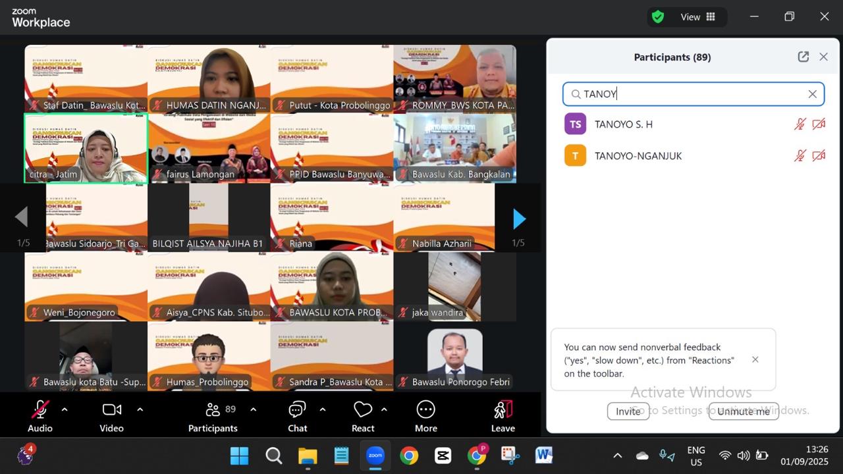843x474 pixels.
Task: Click the green security shield icon
Action: point(657,17)
